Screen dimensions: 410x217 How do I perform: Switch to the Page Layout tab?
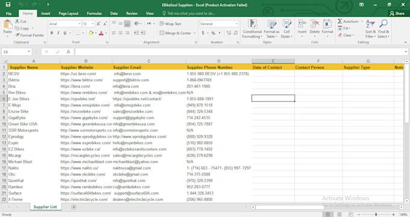pyautogui.click(x=69, y=13)
